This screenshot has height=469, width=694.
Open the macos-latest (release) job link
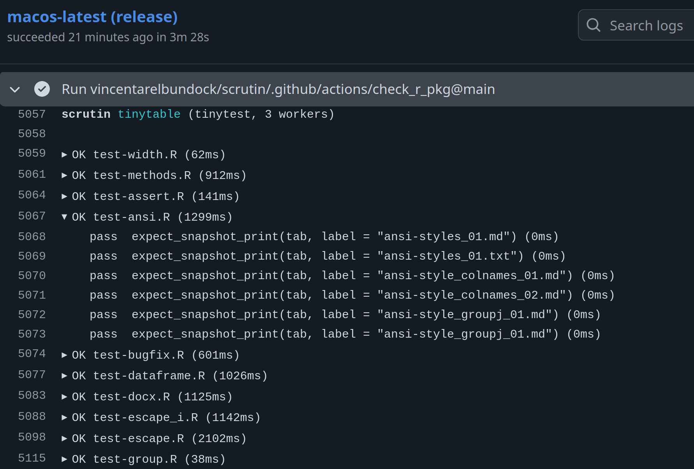(92, 16)
